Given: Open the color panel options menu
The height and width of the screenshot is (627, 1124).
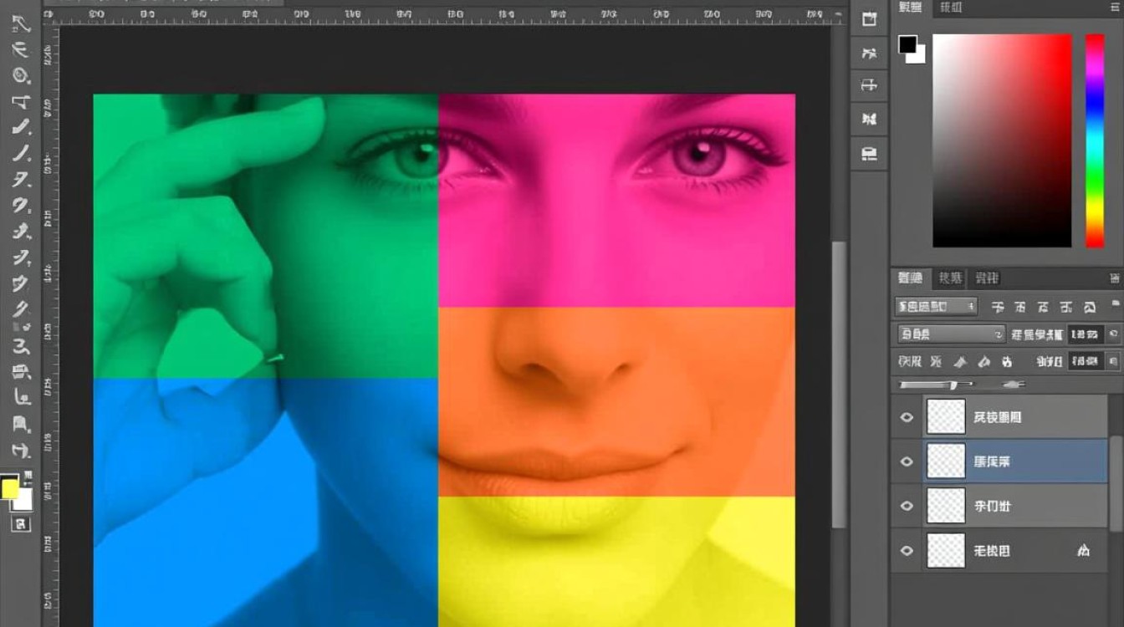Looking at the screenshot, I should pyautogui.click(x=1115, y=8).
